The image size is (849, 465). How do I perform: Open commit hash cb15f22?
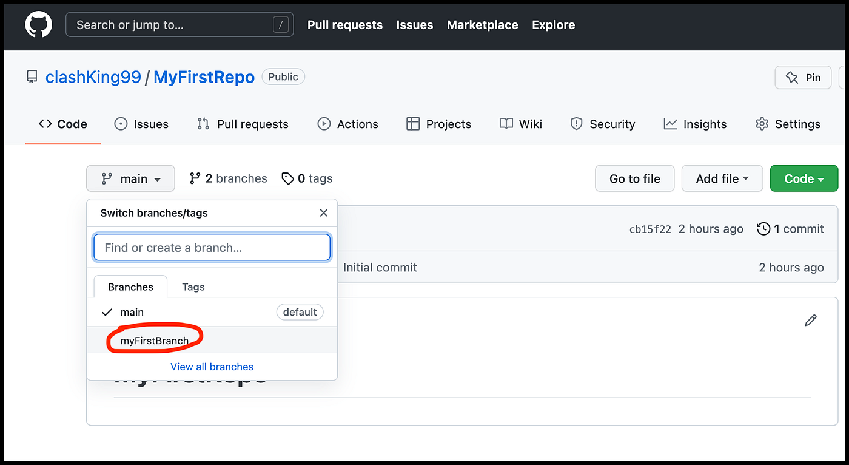[650, 229]
